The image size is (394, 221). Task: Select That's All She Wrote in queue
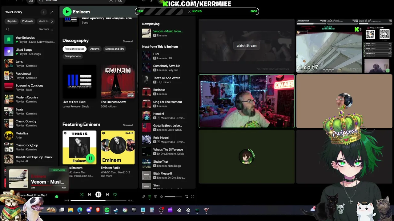point(168,80)
